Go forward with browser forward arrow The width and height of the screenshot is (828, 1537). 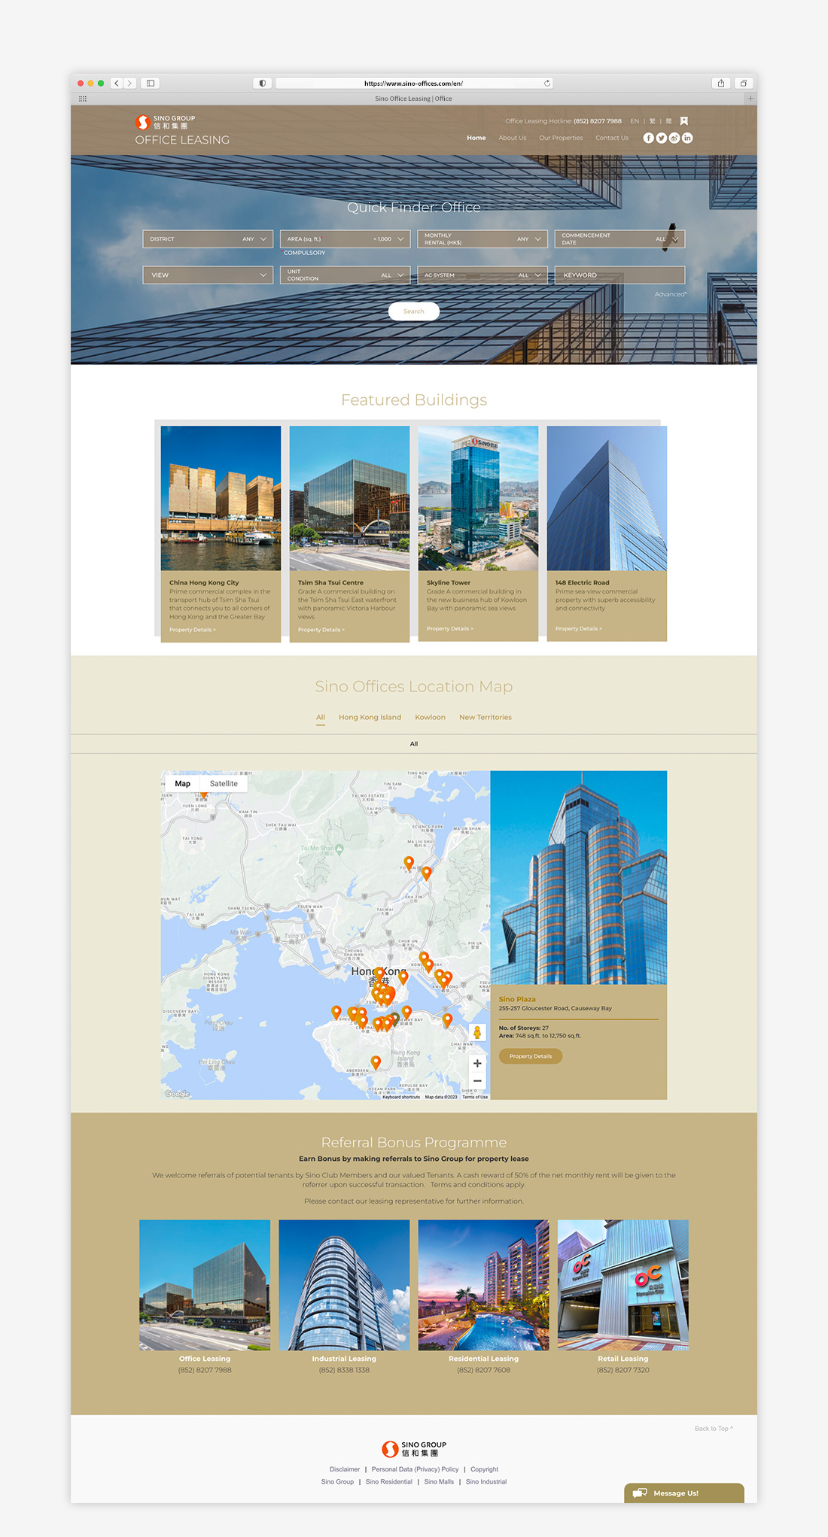tap(130, 84)
